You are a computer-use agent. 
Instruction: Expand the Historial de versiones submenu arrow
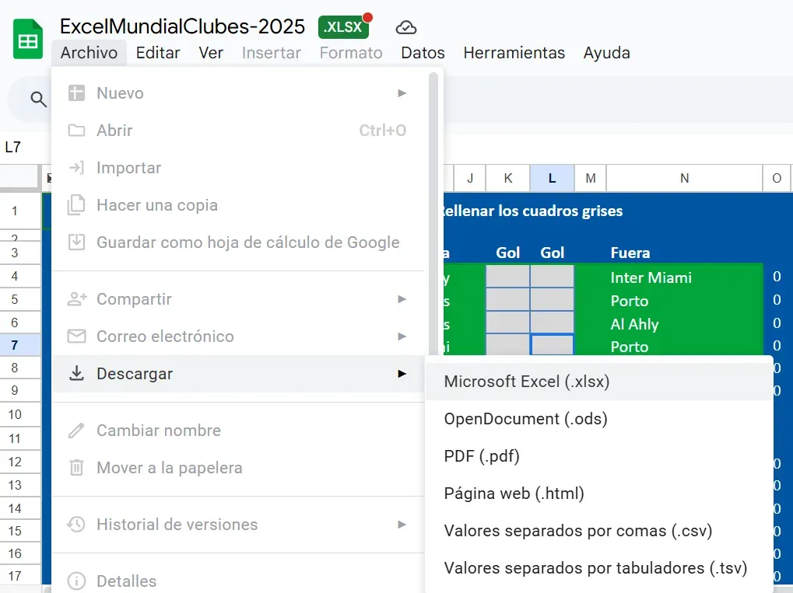coord(402,525)
